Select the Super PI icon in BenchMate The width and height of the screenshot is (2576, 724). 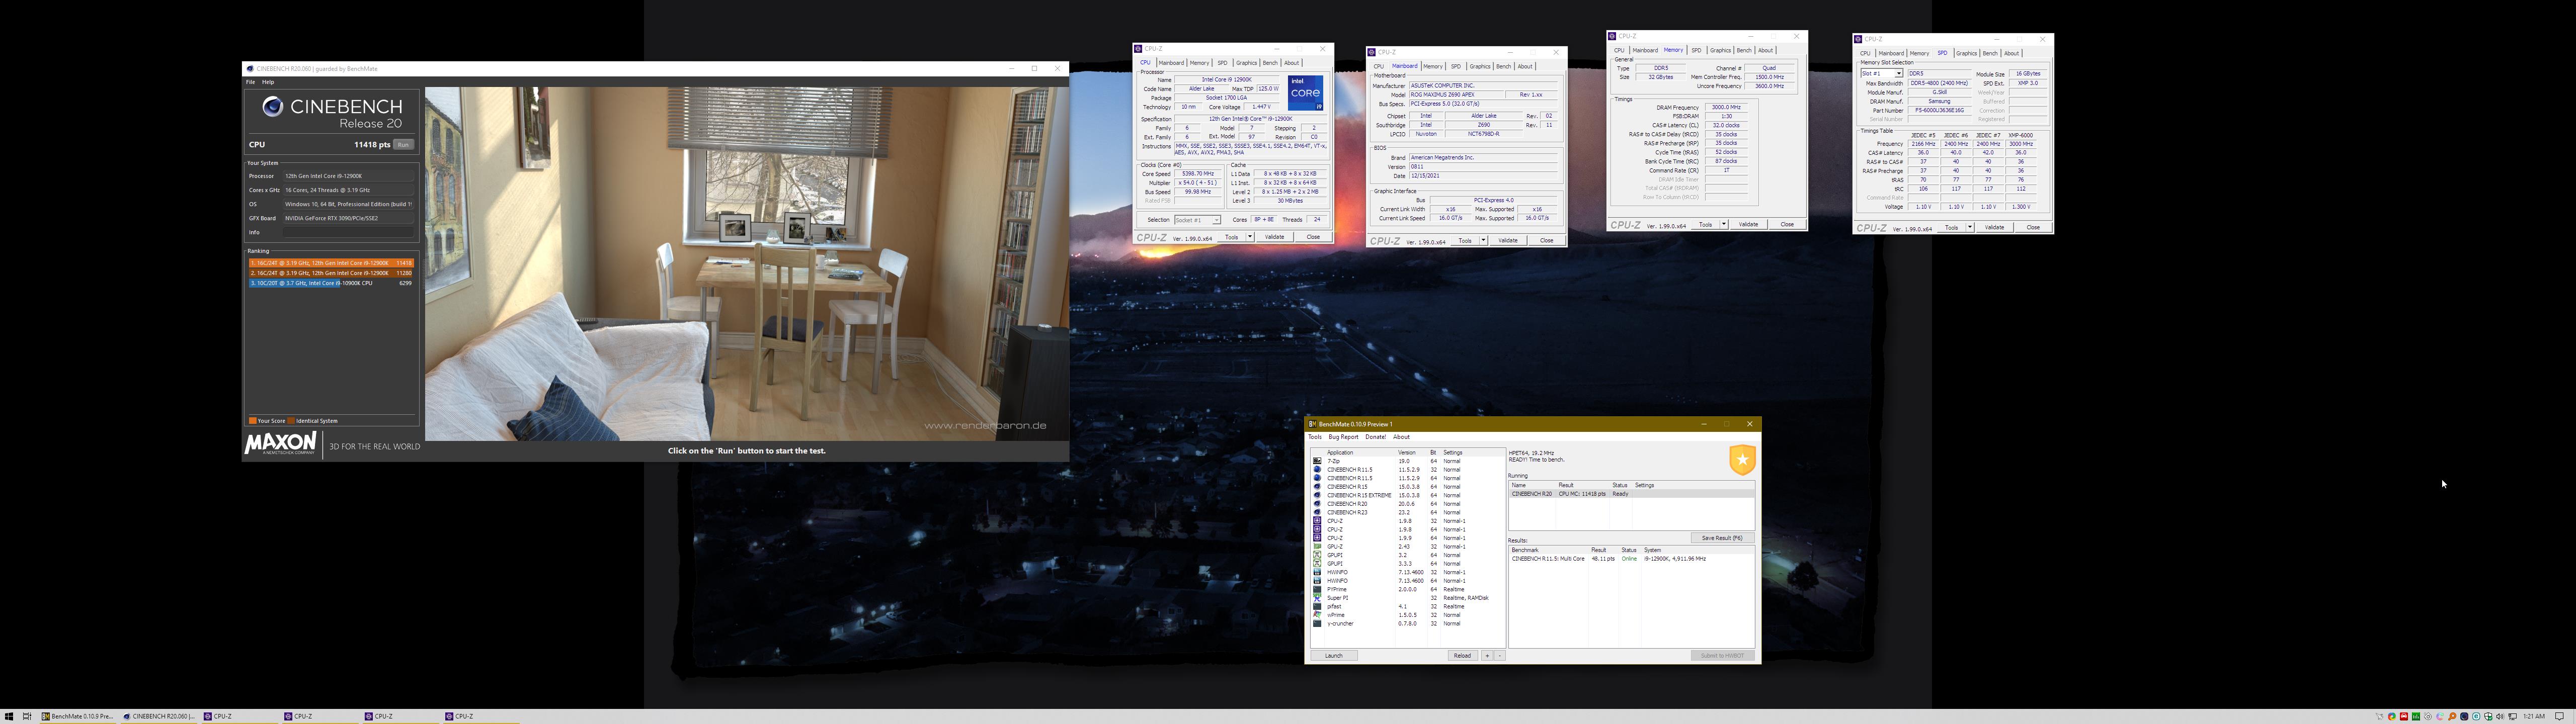pos(1317,598)
